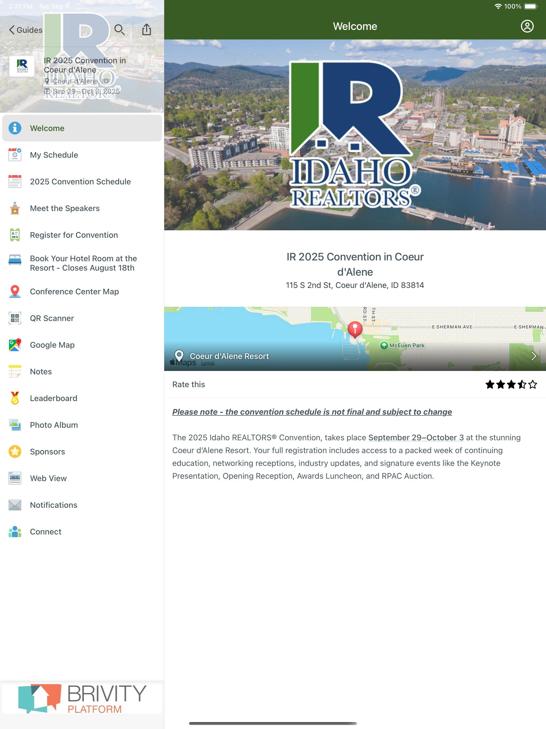546x729 pixels.
Task: Tap the Connect people icon
Action: (x=15, y=532)
